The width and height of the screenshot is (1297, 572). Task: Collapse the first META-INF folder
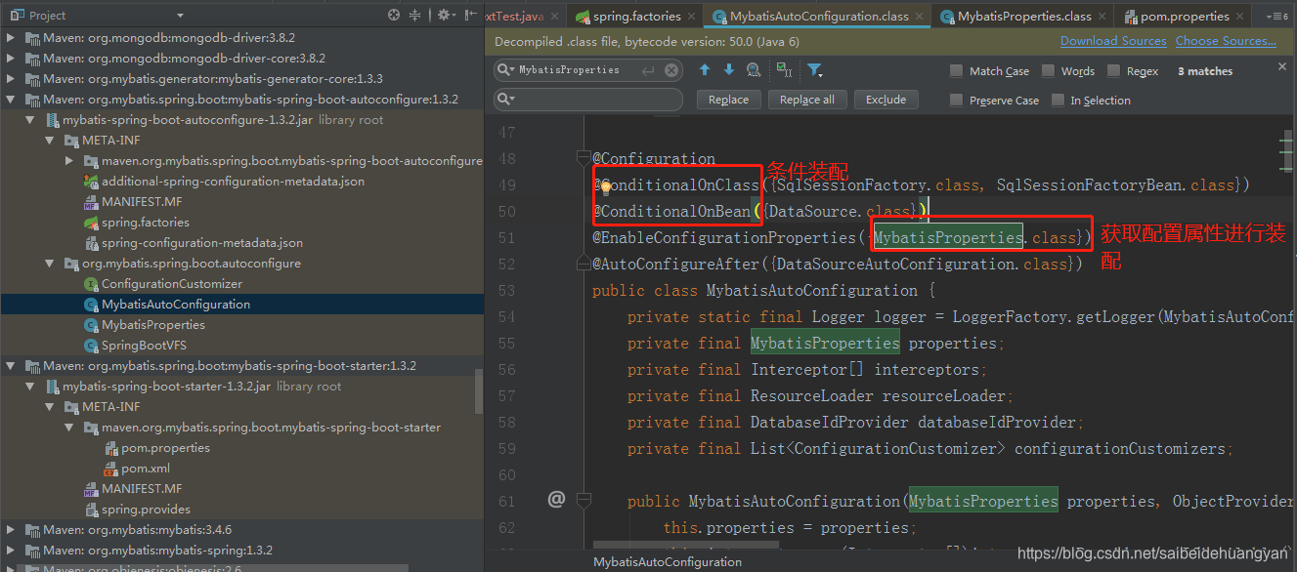50,140
